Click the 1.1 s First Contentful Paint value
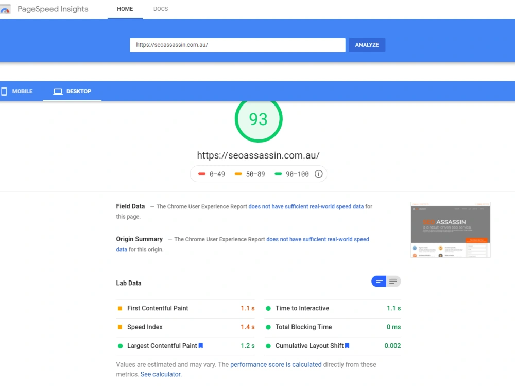The height and width of the screenshot is (386, 515). 248,308
